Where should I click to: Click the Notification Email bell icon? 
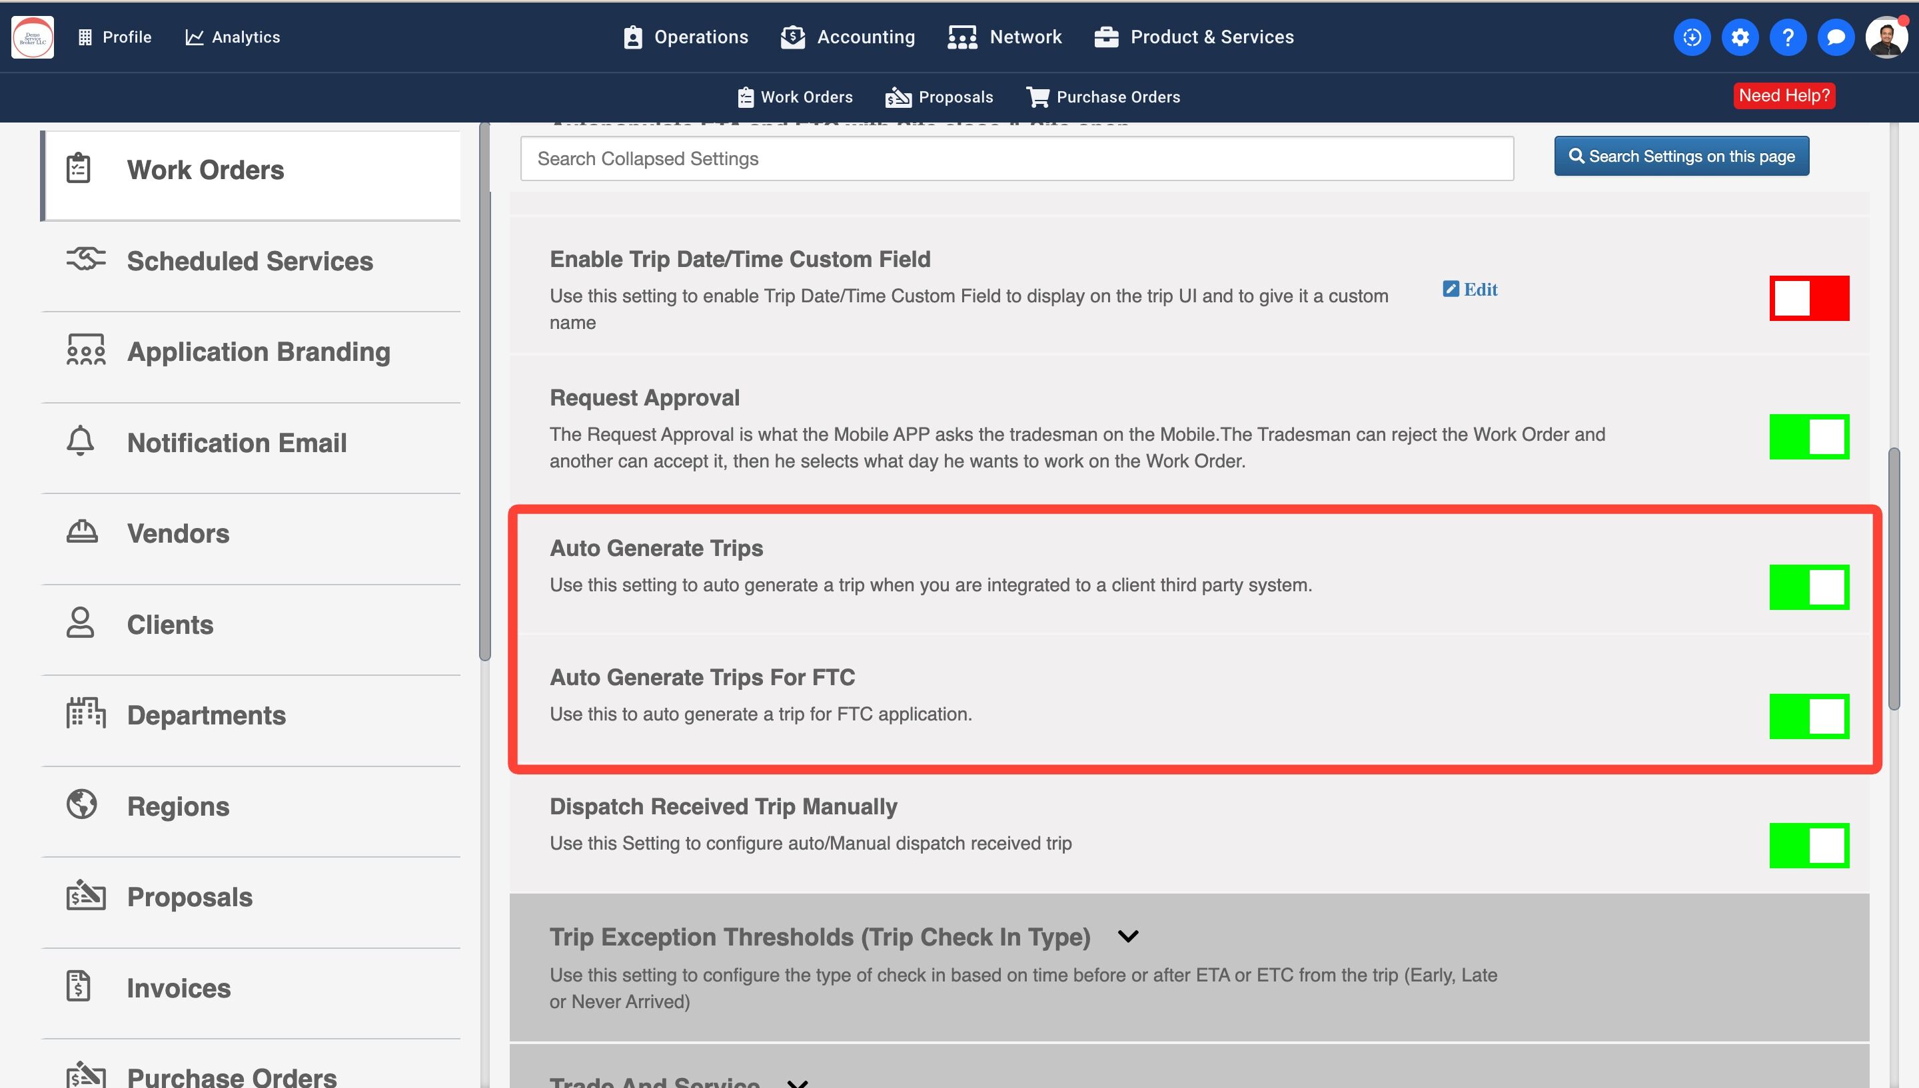point(81,441)
